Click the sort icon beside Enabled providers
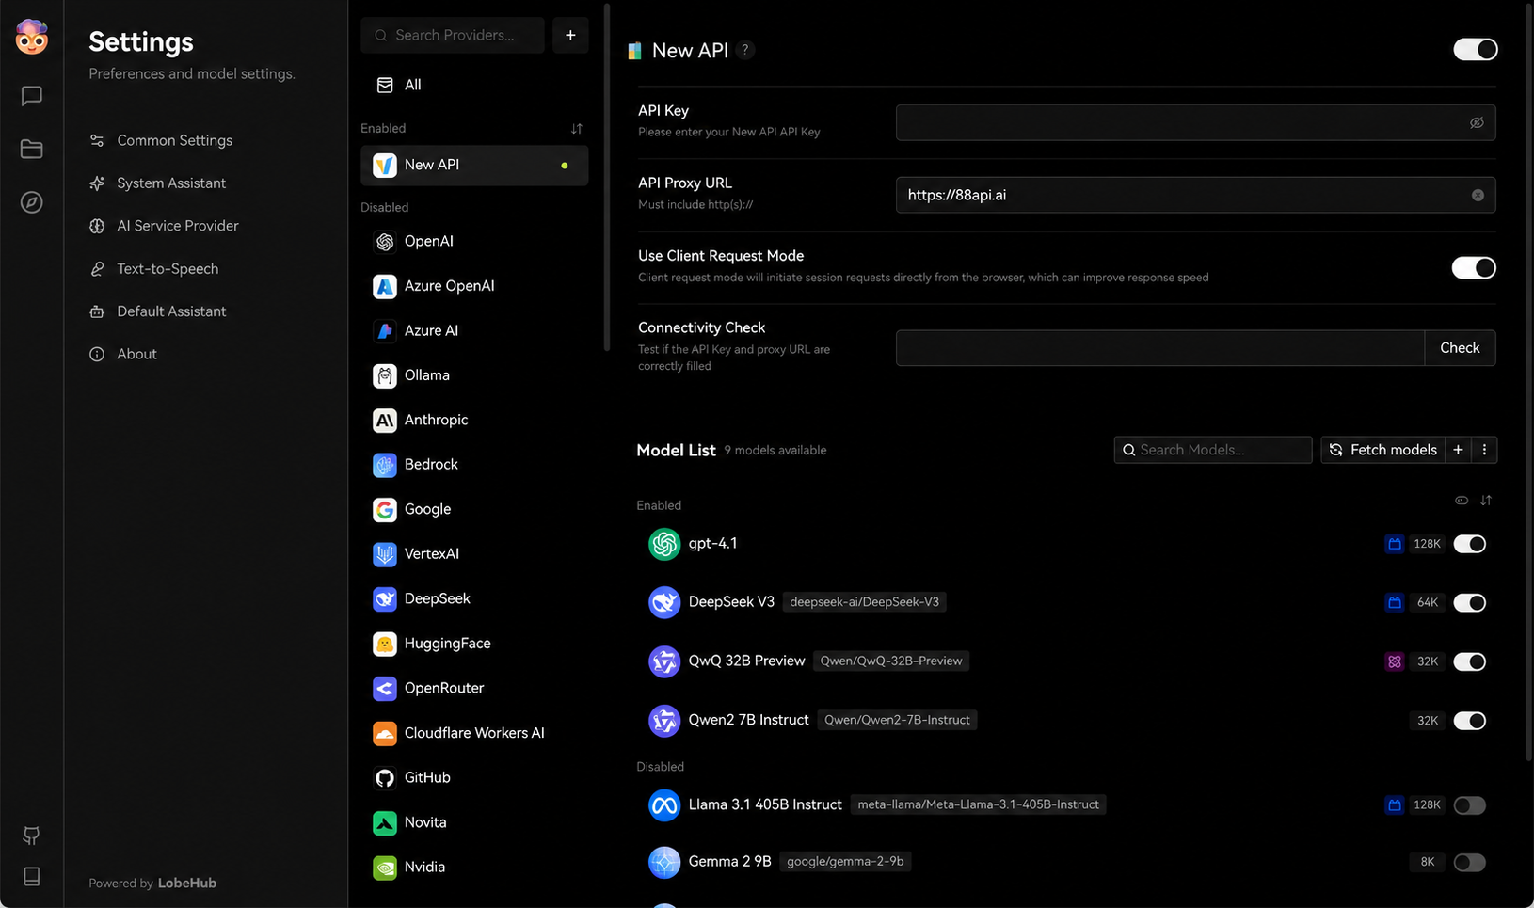Viewport: 1534px width, 908px height. point(576,128)
